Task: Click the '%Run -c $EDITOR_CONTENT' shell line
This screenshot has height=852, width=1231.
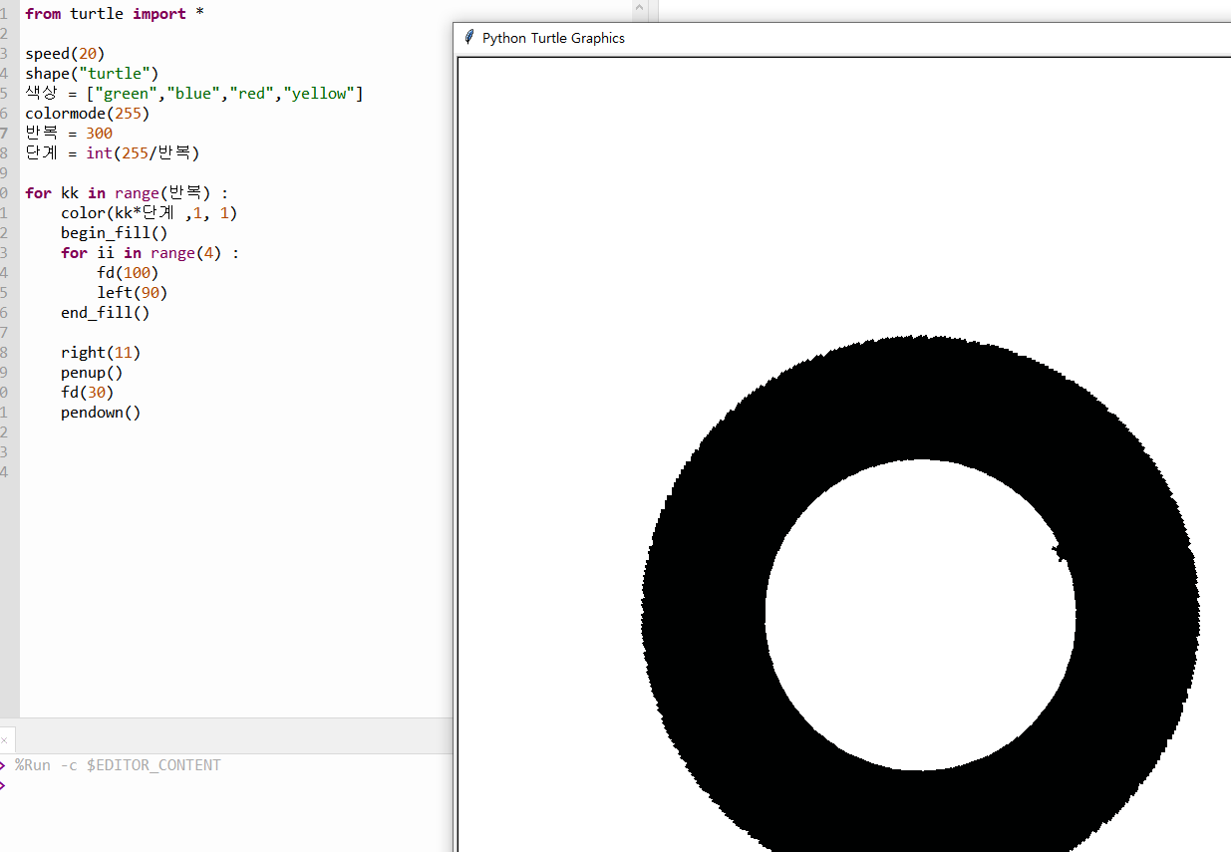Action: tap(118, 765)
